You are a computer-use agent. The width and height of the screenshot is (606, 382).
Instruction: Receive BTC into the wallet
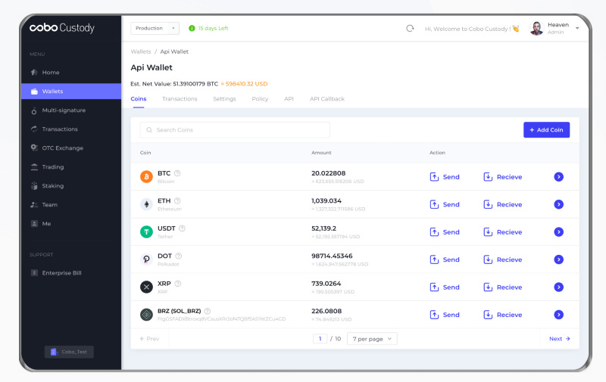coord(503,177)
